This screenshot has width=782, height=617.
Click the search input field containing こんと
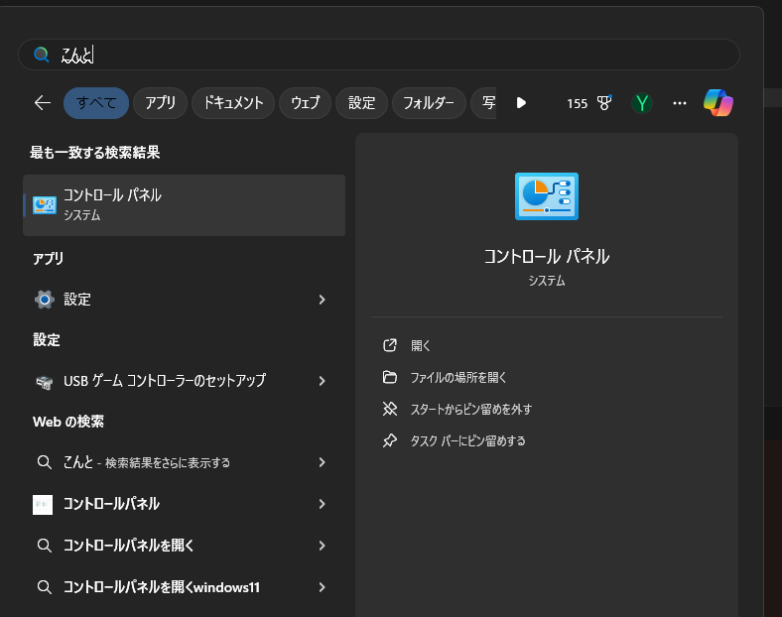click(379, 55)
